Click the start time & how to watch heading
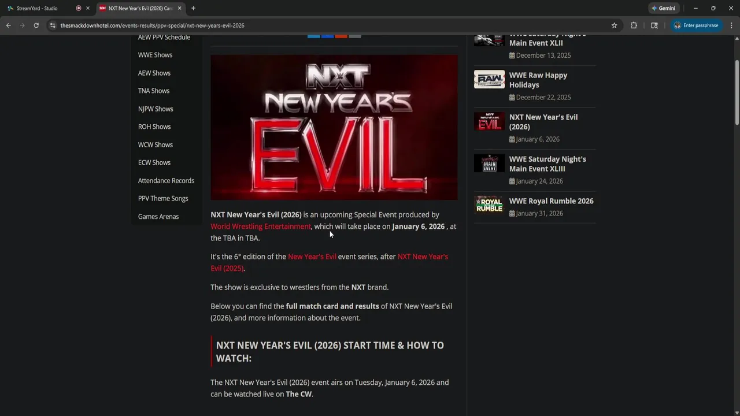 (x=330, y=352)
